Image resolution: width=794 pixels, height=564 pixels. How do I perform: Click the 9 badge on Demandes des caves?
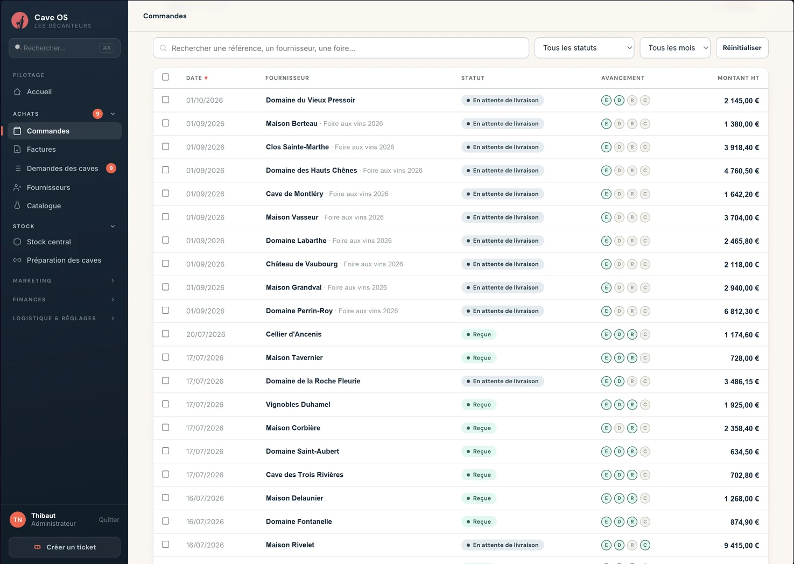pyautogui.click(x=111, y=168)
